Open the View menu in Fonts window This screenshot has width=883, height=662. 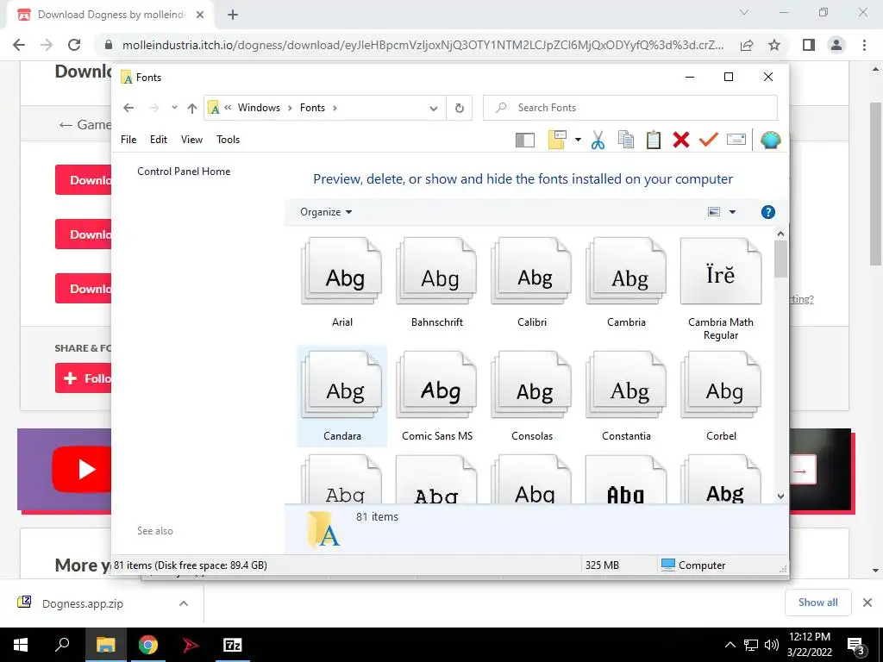(191, 140)
